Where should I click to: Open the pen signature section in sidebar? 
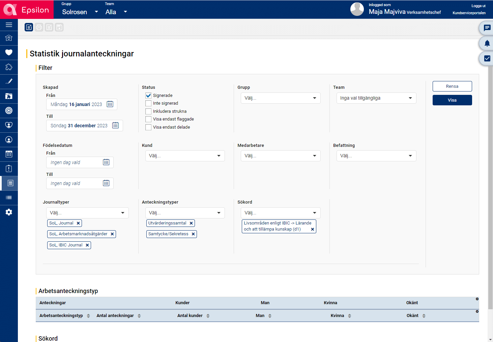coord(9,81)
